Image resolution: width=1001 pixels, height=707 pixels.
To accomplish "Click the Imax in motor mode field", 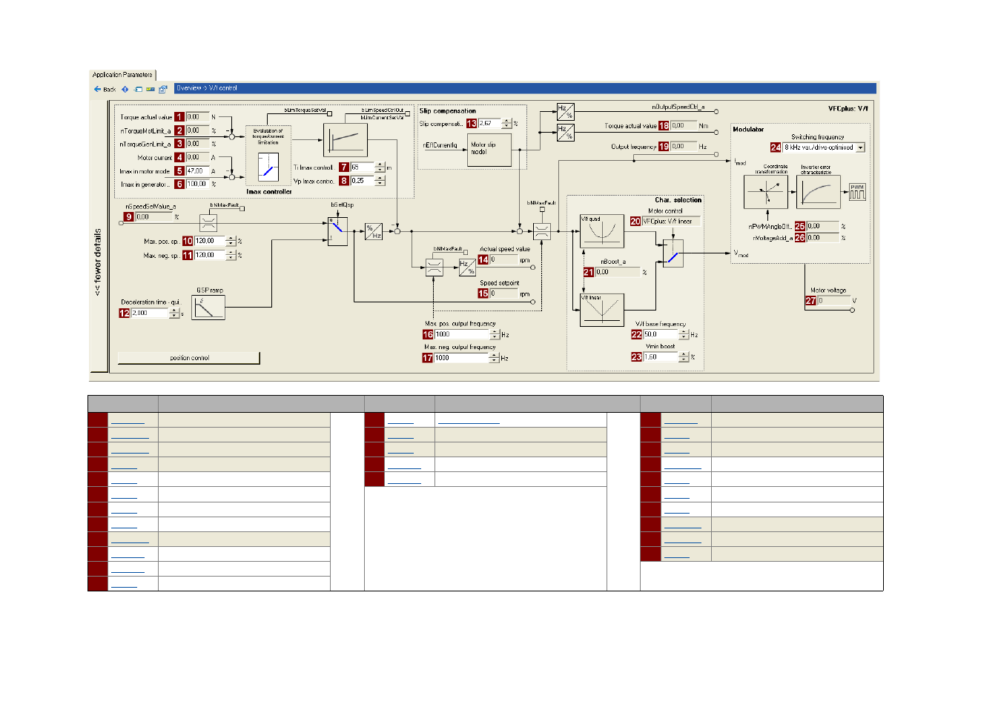I will 197,171.
